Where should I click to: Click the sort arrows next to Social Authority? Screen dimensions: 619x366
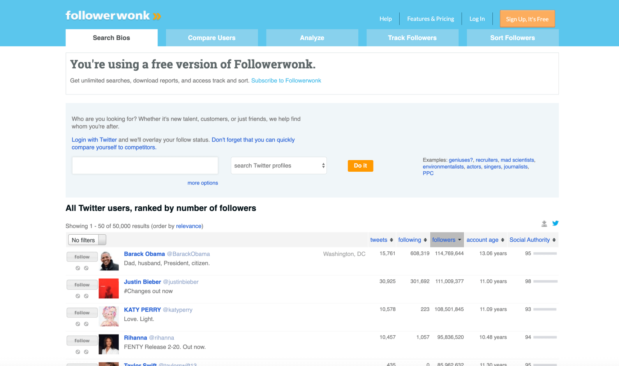pos(554,240)
